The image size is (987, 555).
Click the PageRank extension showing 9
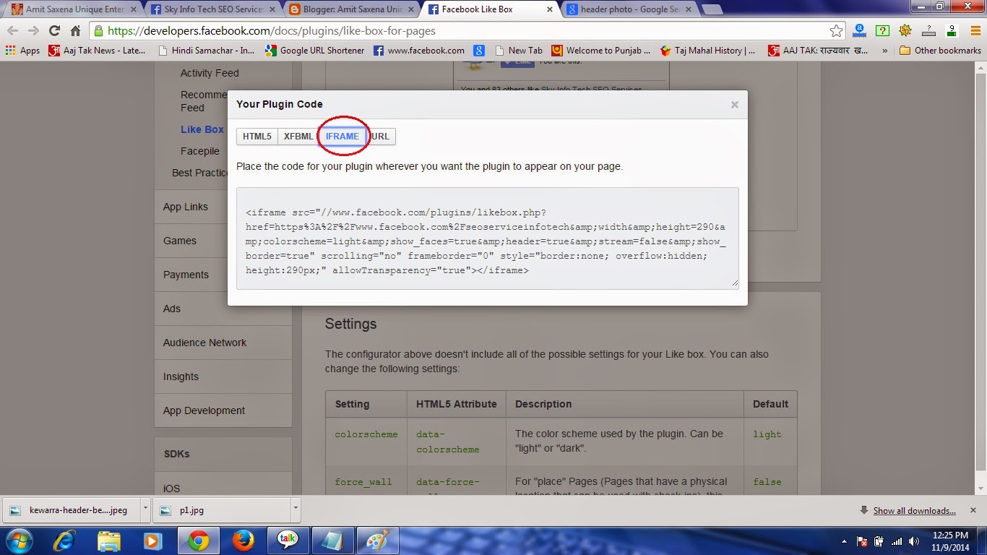tap(952, 31)
